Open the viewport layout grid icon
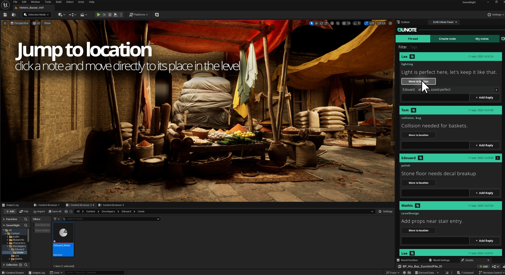Screen dimensions: 505x275 tap(391, 23)
